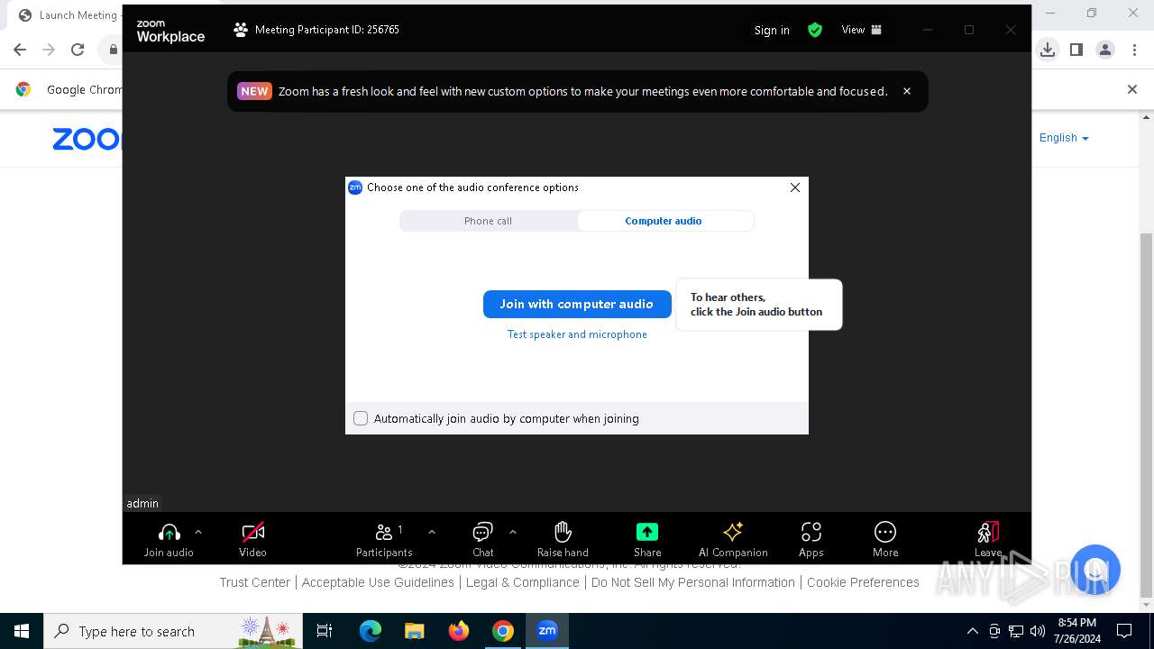The height and width of the screenshot is (649, 1154).
Task: Open the View layout dropdown
Action: click(862, 30)
